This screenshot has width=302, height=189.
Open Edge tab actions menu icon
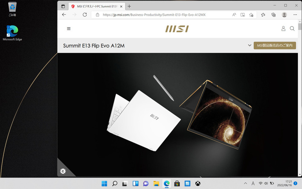[63, 6]
